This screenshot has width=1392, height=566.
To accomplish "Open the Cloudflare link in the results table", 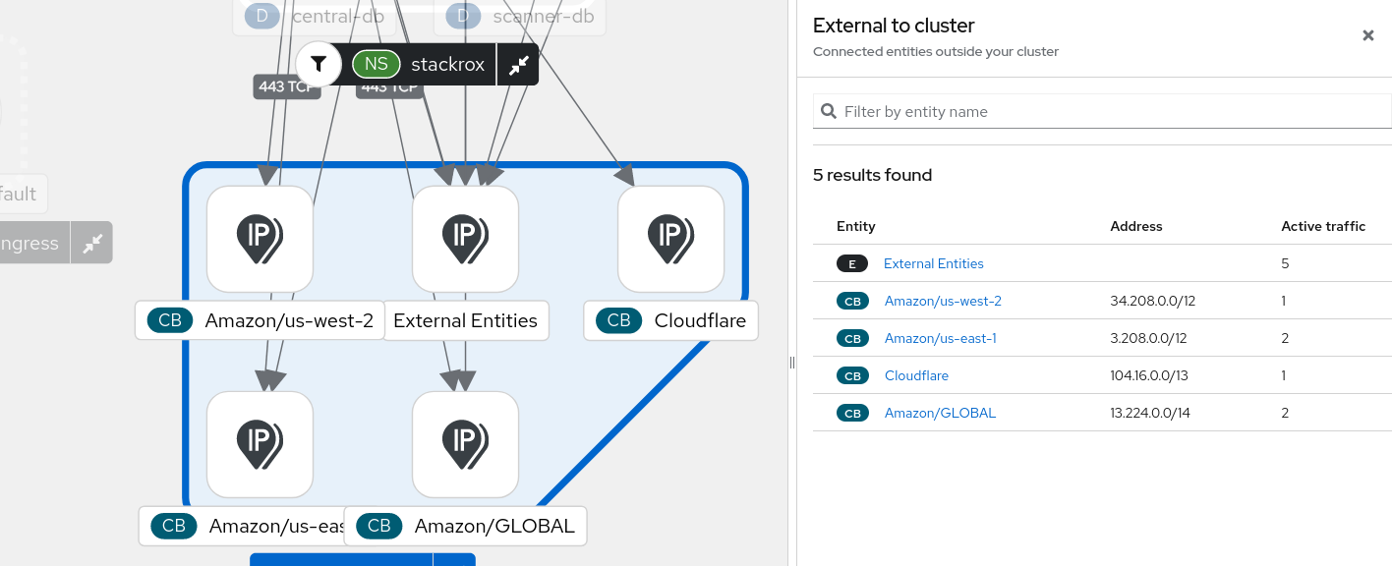I will click(916, 375).
